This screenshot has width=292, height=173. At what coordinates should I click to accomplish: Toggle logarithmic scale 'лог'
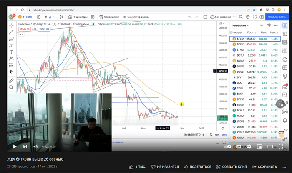pos(217,135)
